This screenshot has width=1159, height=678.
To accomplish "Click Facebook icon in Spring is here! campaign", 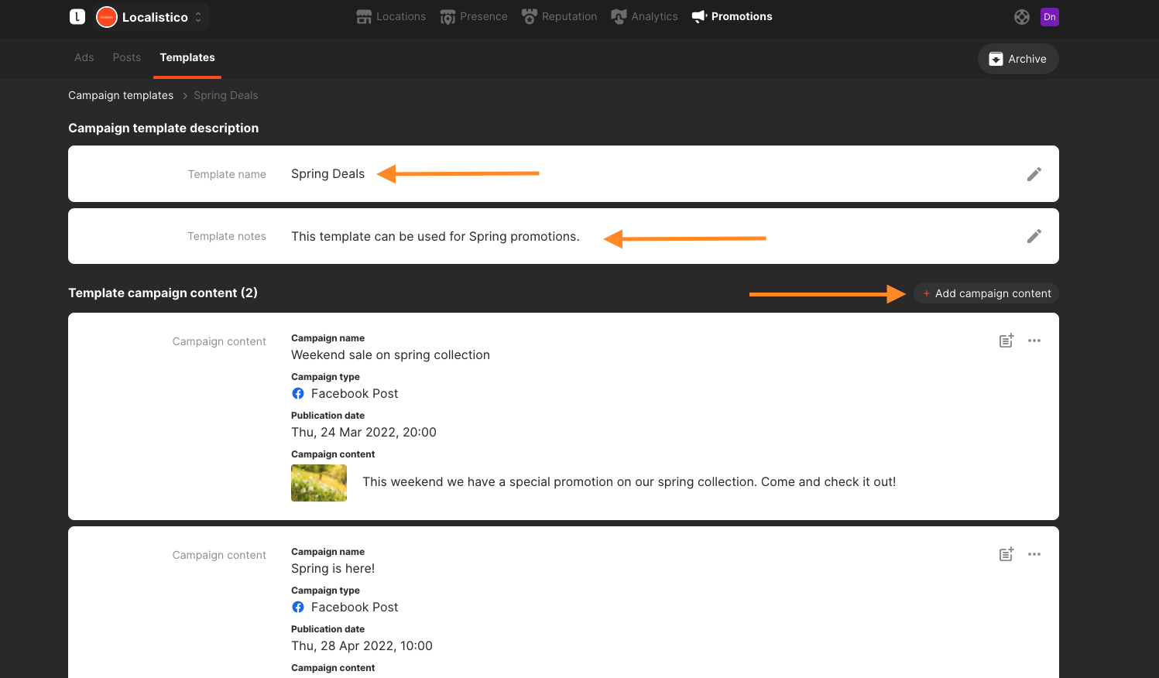I will (298, 608).
